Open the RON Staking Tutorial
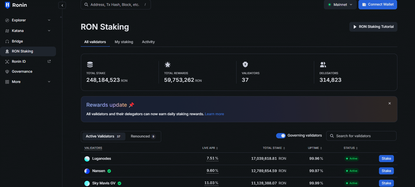This screenshot has height=187, width=415. click(373, 27)
